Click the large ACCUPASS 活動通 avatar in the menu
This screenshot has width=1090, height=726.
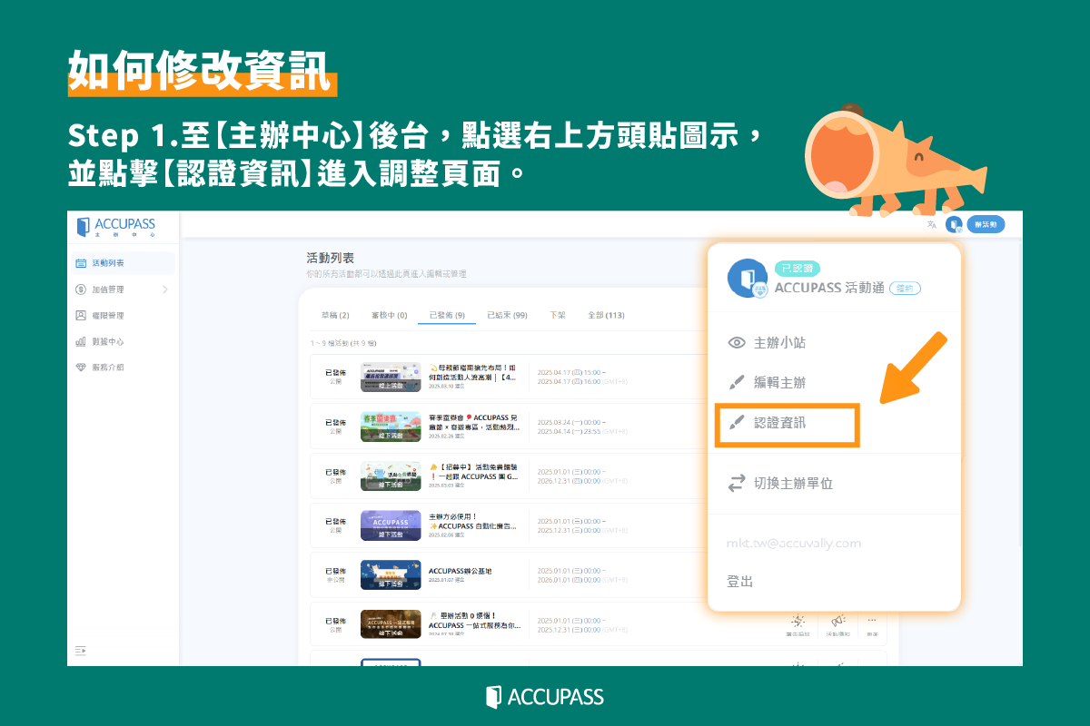click(748, 280)
